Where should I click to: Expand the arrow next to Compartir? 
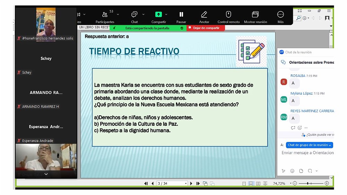(x=166, y=15)
